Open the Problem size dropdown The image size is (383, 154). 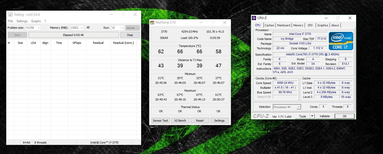(39, 28)
